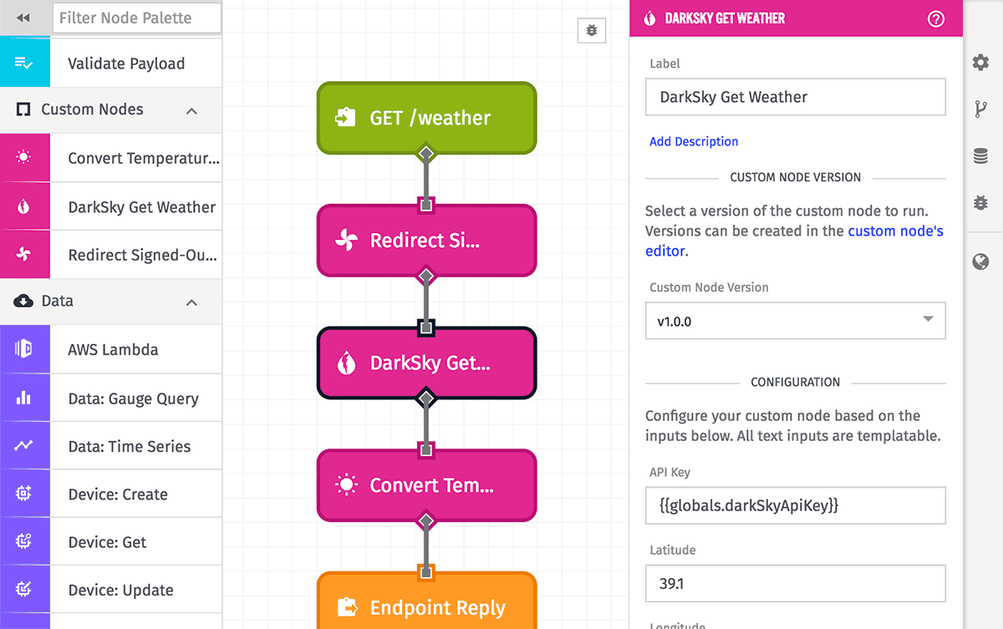Click the API Key input field
Screen dimensions: 1003x629
click(x=796, y=505)
